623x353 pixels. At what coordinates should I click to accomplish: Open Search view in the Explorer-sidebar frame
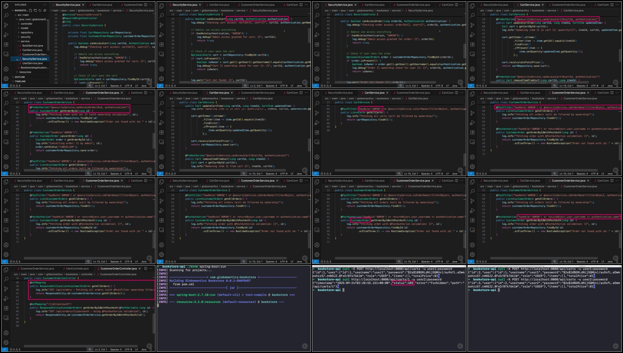click(6, 15)
